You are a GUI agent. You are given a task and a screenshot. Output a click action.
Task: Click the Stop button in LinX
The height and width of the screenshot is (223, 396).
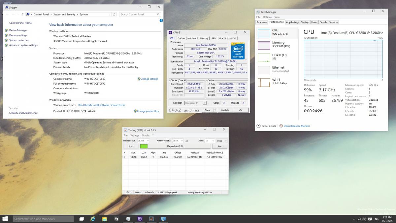point(219,146)
